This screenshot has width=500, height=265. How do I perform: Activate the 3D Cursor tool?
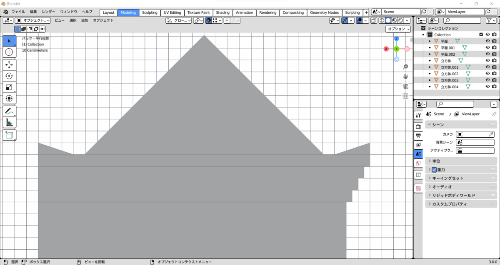click(10, 52)
